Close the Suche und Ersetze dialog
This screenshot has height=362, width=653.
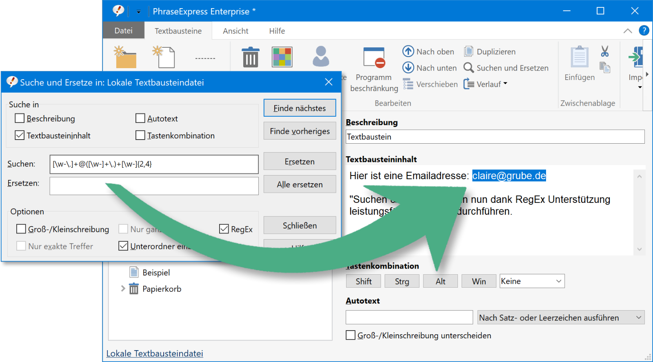click(329, 82)
